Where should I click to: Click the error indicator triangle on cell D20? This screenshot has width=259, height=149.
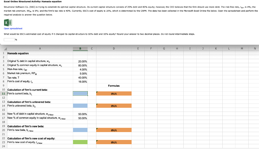tap(97, 128)
